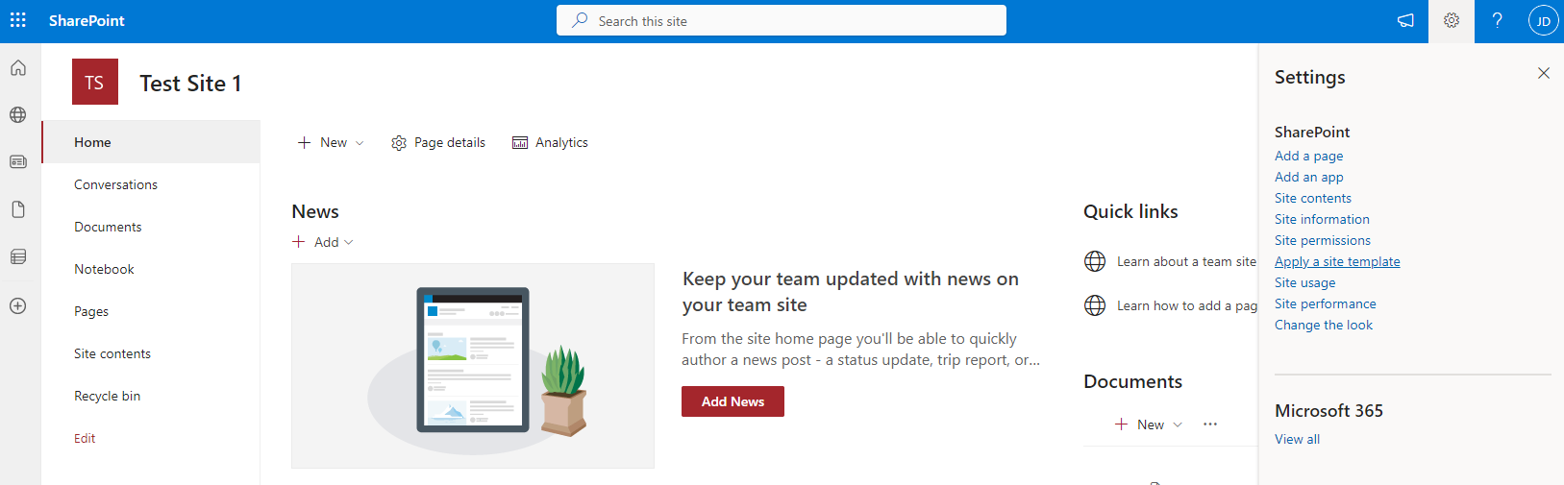Viewport: 1564px width, 485px height.
Task: Click the news illustration thumbnail
Action: pos(473,366)
